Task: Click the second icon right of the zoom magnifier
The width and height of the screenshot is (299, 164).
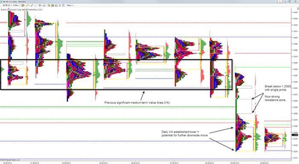Action: tap(52, 5)
